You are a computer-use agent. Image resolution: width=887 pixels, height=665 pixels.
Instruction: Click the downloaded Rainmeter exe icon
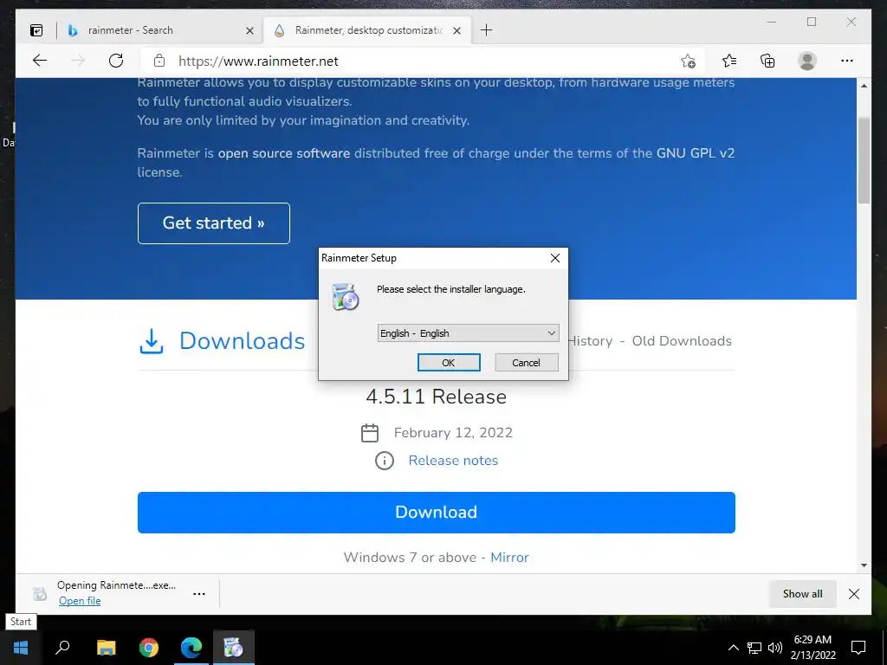40,594
